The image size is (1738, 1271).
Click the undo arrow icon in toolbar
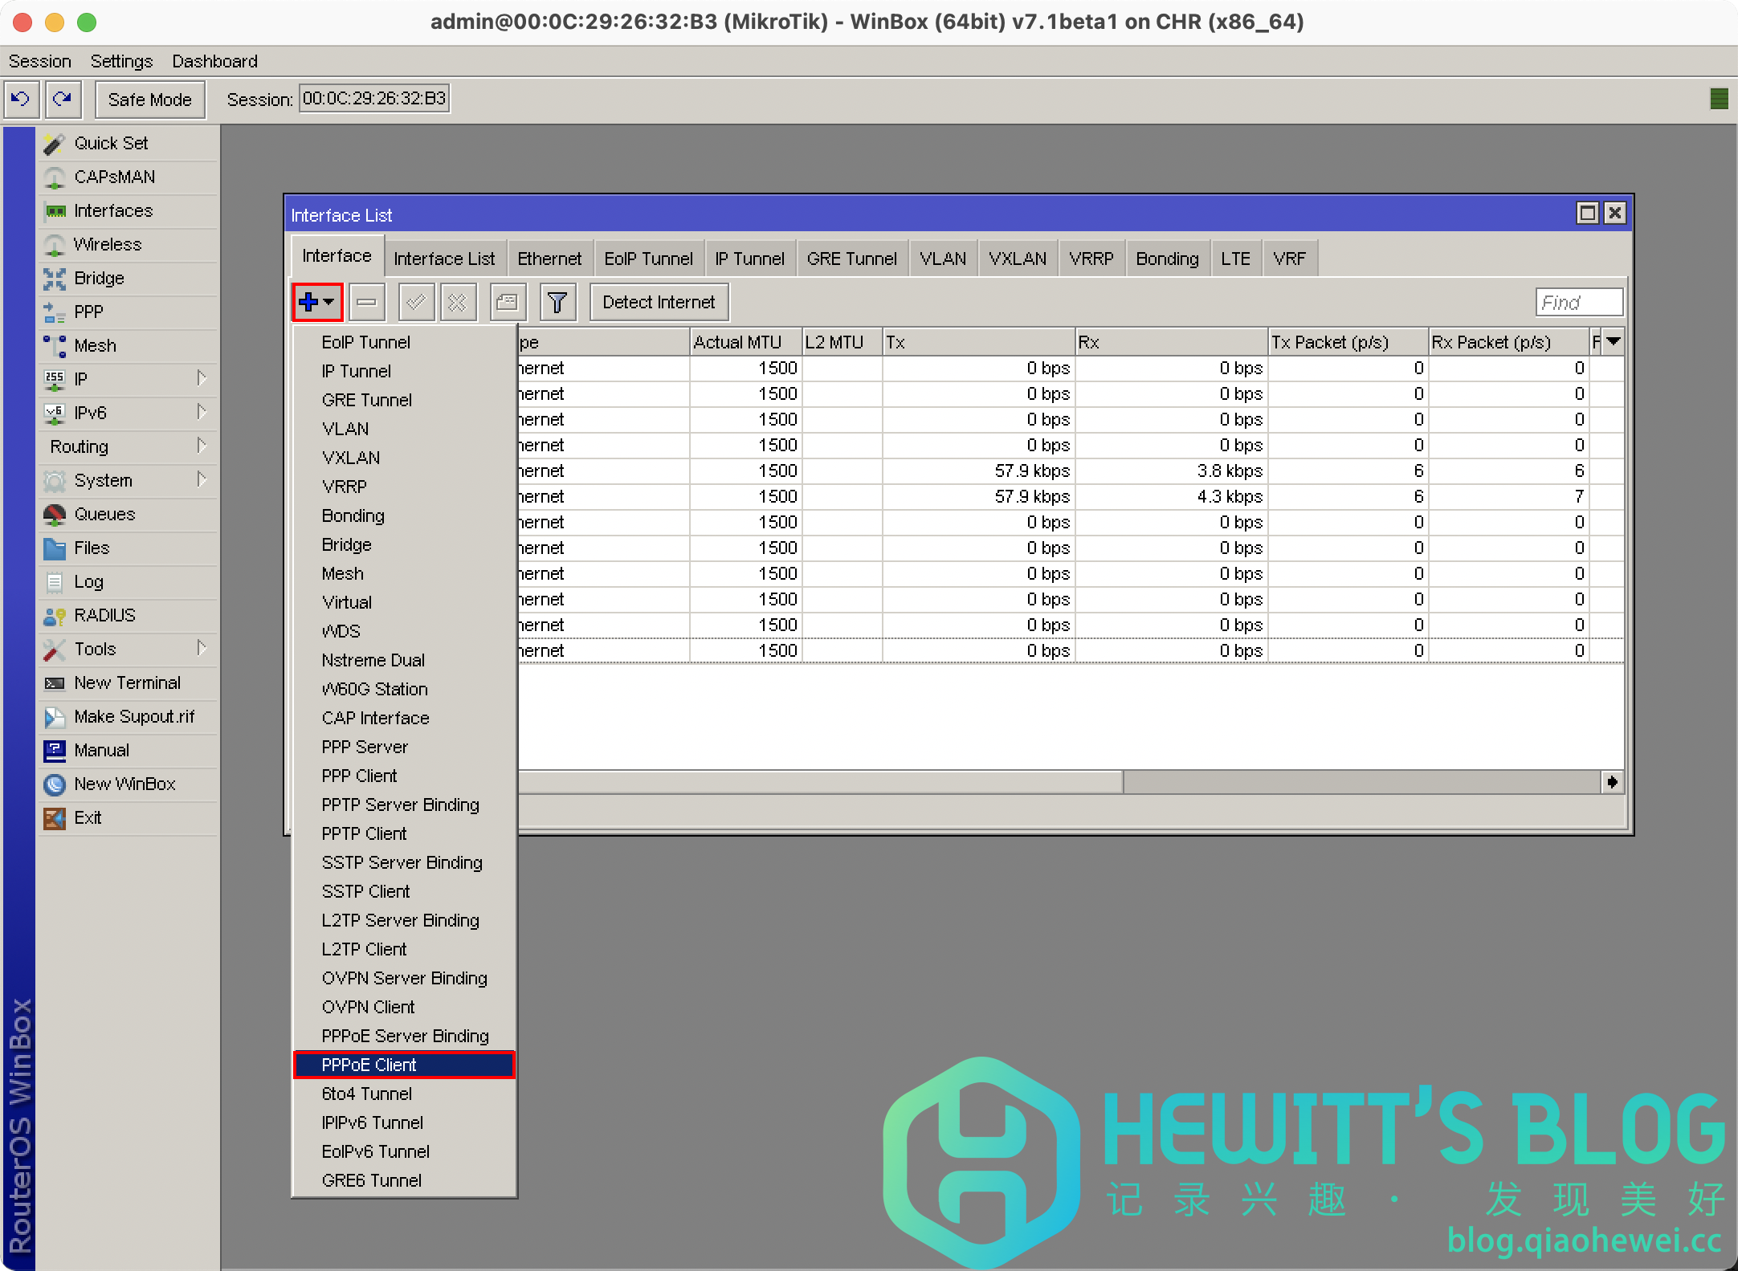point(20,99)
